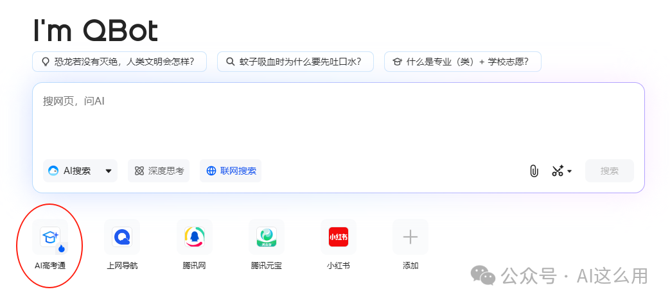Open the 腾讯元宝 shortcut icon
Screen dimensions: 670x303
pyautogui.click(x=266, y=237)
